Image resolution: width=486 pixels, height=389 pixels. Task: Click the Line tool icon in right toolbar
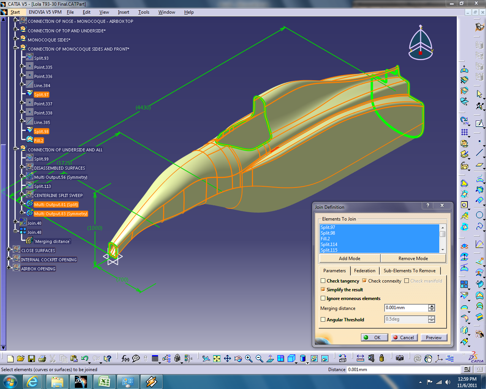coord(480,153)
